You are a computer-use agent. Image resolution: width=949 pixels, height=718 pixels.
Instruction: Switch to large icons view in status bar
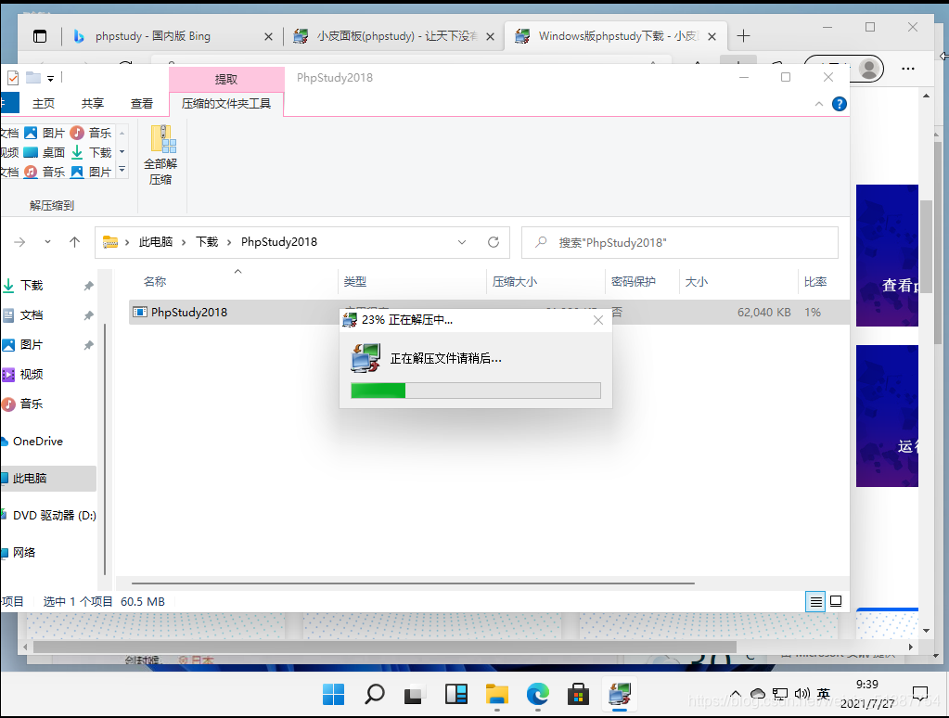point(836,601)
